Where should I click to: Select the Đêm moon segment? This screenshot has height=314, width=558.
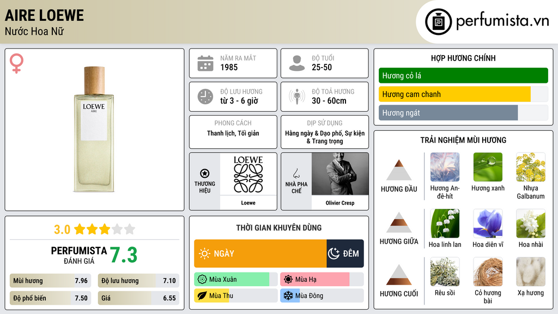345,253
